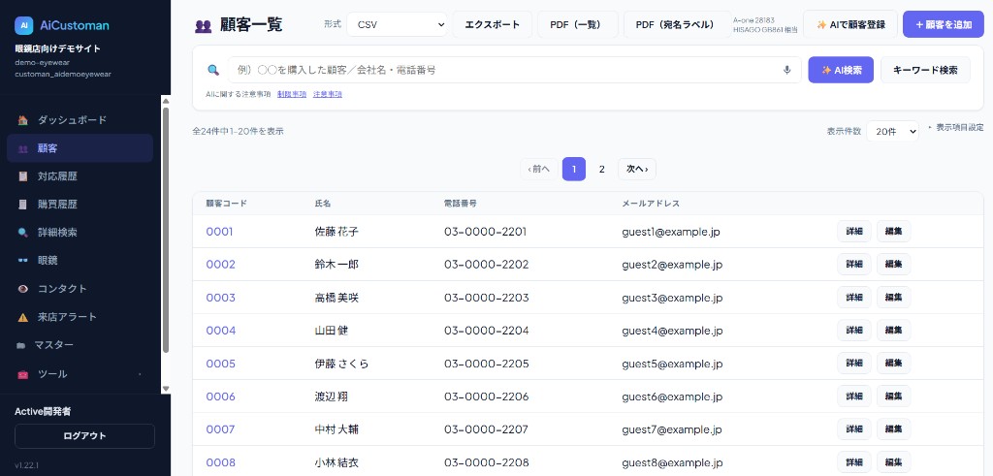993x476 pixels.
Task: Open customer code 0001 link
Action: [x=220, y=232]
